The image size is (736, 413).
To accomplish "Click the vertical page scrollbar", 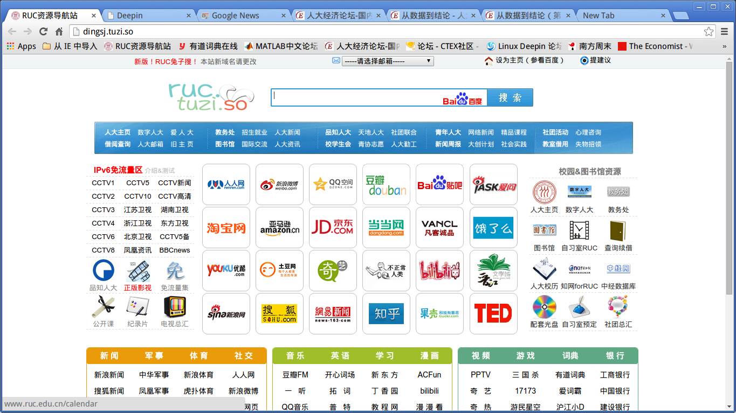I will pos(730,178).
